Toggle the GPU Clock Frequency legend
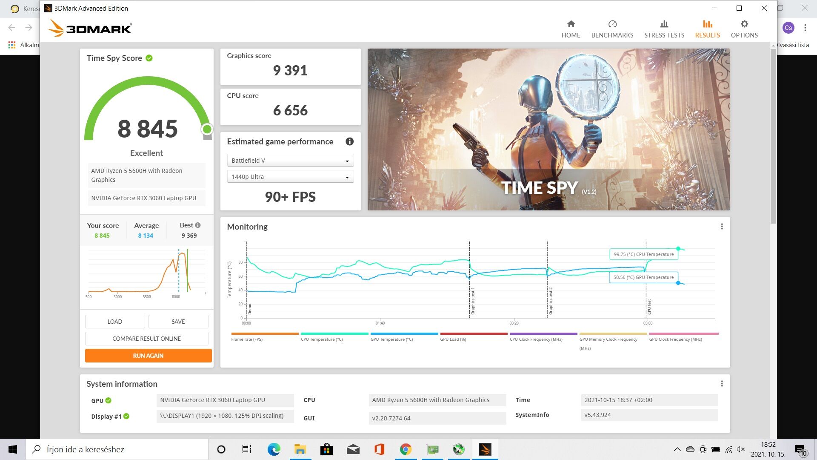817x460 pixels. click(x=683, y=337)
